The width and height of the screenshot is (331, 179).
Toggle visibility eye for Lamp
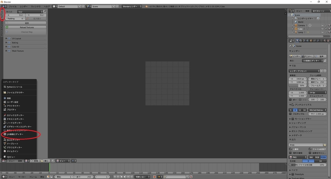click(322, 32)
